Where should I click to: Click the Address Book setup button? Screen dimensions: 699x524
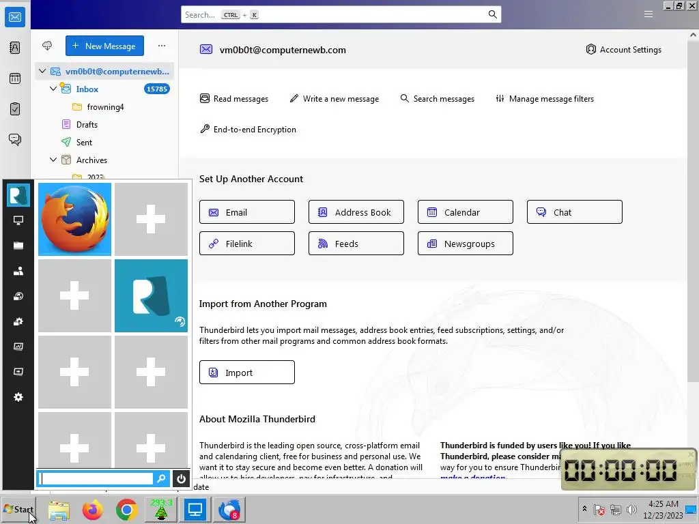pos(356,212)
